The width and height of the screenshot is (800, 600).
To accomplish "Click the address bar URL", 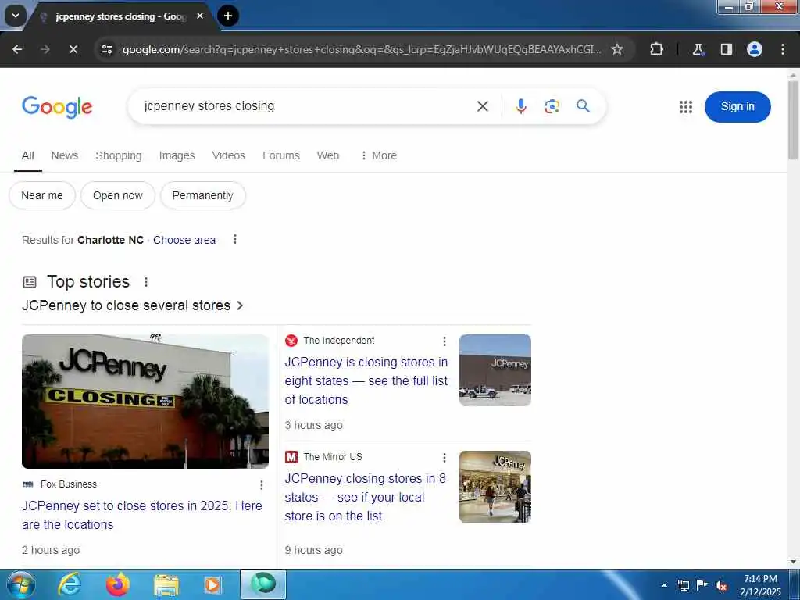I will click(x=361, y=49).
